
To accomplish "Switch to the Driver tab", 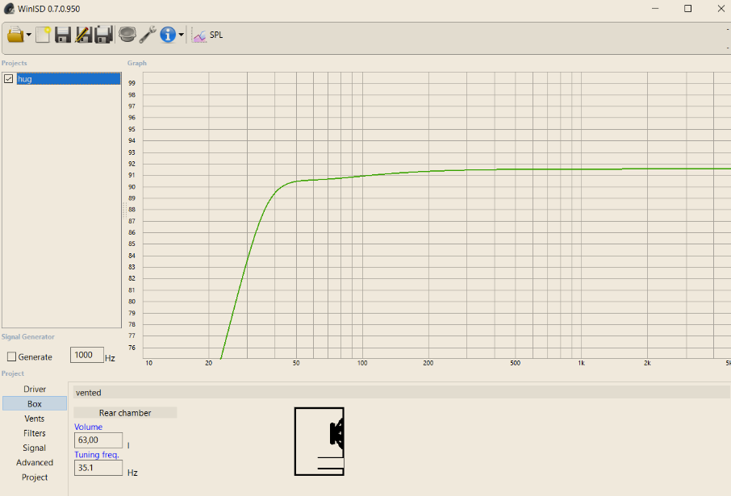I will (x=35, y=390).
